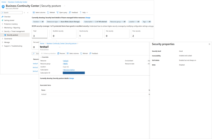Click the sidebar Search input field

(12, 13)
